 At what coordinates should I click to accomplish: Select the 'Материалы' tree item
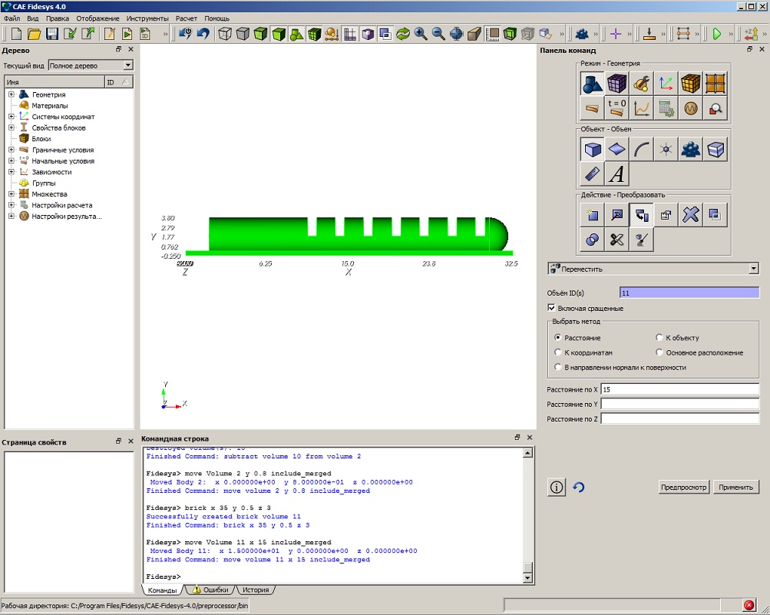(x=50, y=106)
